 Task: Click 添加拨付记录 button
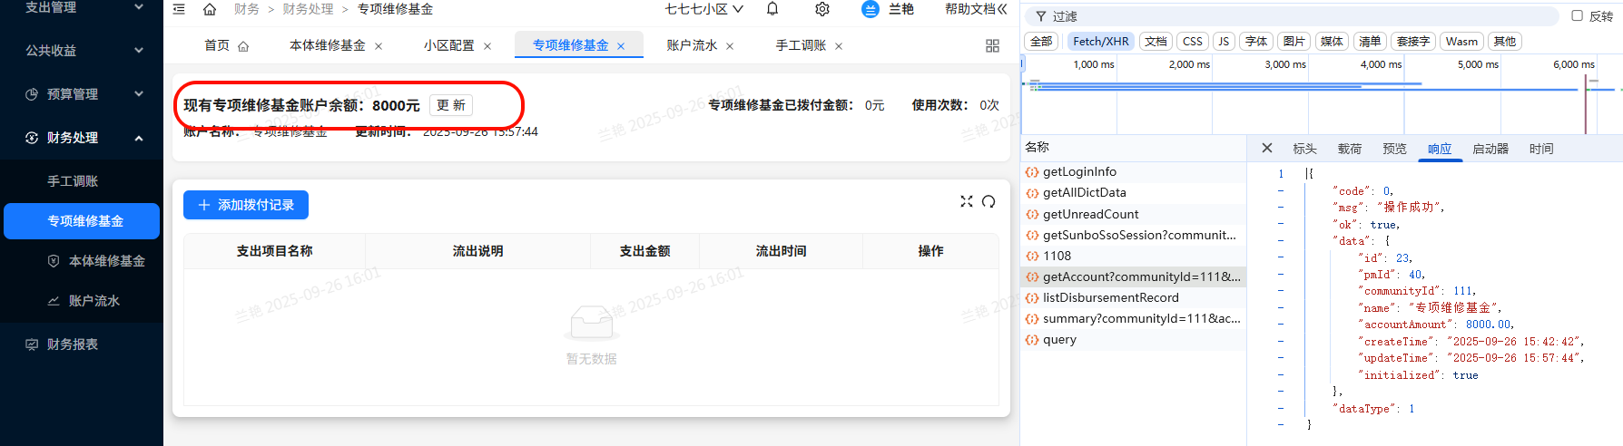click(246, 205)
